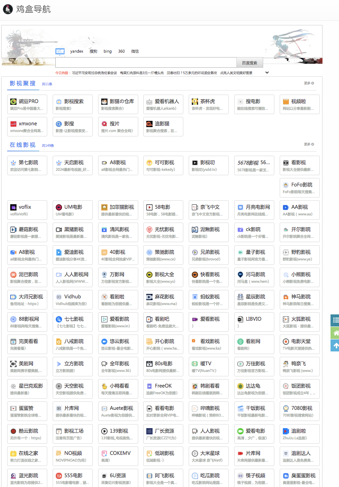This screenshot has width=339, height=487.
Task: Click the 小鸭看看 duck icon
Action: click(x=104, y=386)
